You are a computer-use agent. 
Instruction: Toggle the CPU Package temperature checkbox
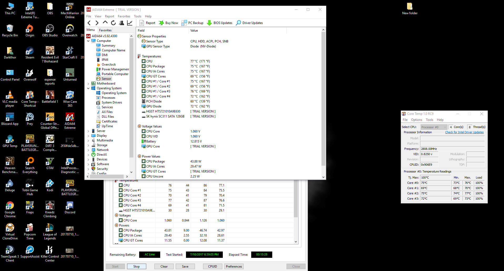click(x=144, y=66)
